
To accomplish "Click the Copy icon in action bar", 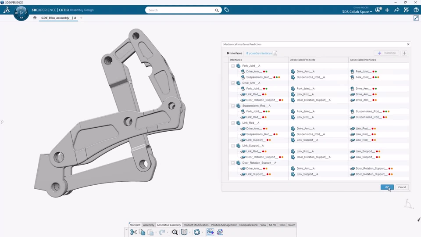I will [142, 232].
